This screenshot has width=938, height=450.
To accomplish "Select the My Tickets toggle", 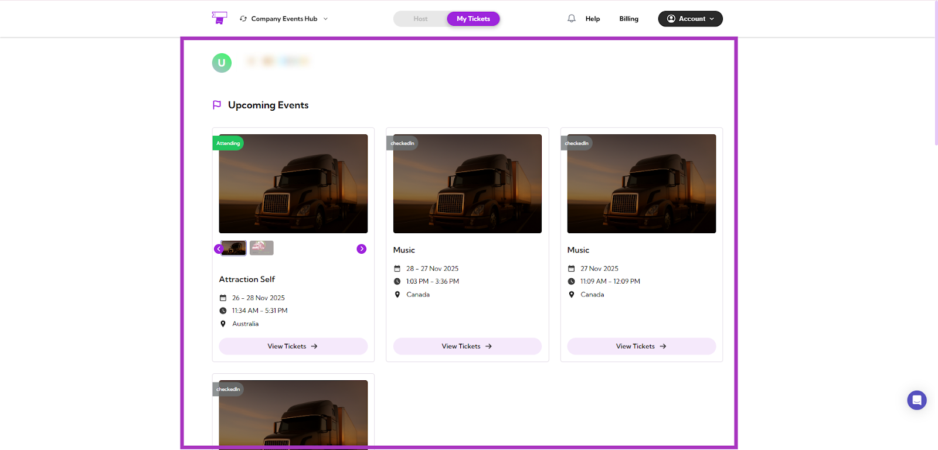I will [473, 19].
